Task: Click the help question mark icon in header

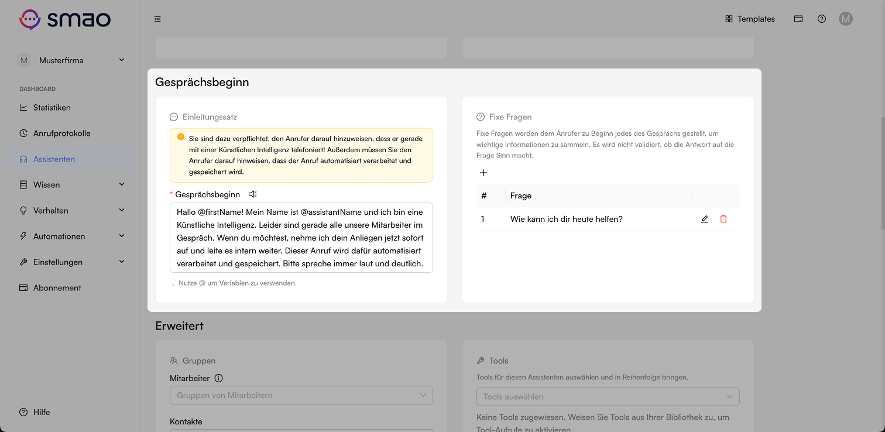Action: [822, 19]
